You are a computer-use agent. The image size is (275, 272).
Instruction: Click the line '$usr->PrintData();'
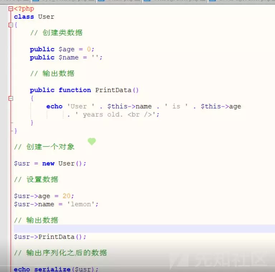[x=50, y=237]
